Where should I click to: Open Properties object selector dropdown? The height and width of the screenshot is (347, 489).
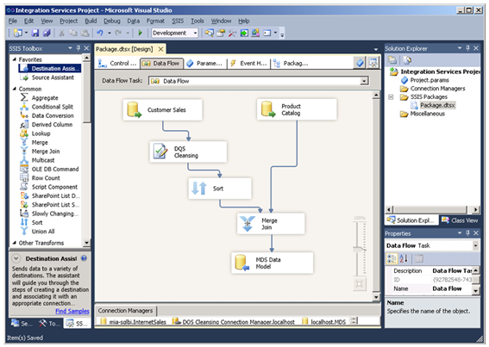(475, 245)
